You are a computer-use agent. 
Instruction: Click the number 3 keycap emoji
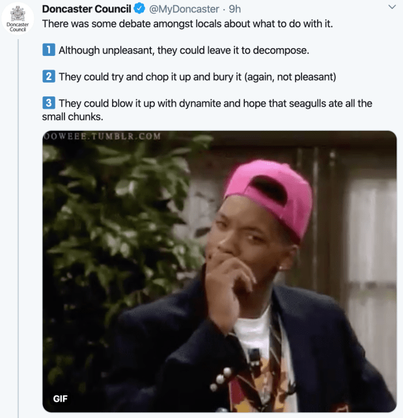pyautogui.click(x=49, y=103)
